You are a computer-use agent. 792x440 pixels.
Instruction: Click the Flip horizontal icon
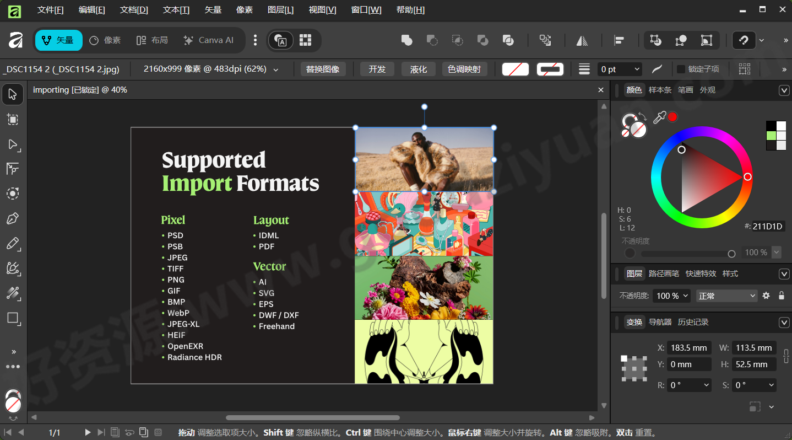(582, 40)
